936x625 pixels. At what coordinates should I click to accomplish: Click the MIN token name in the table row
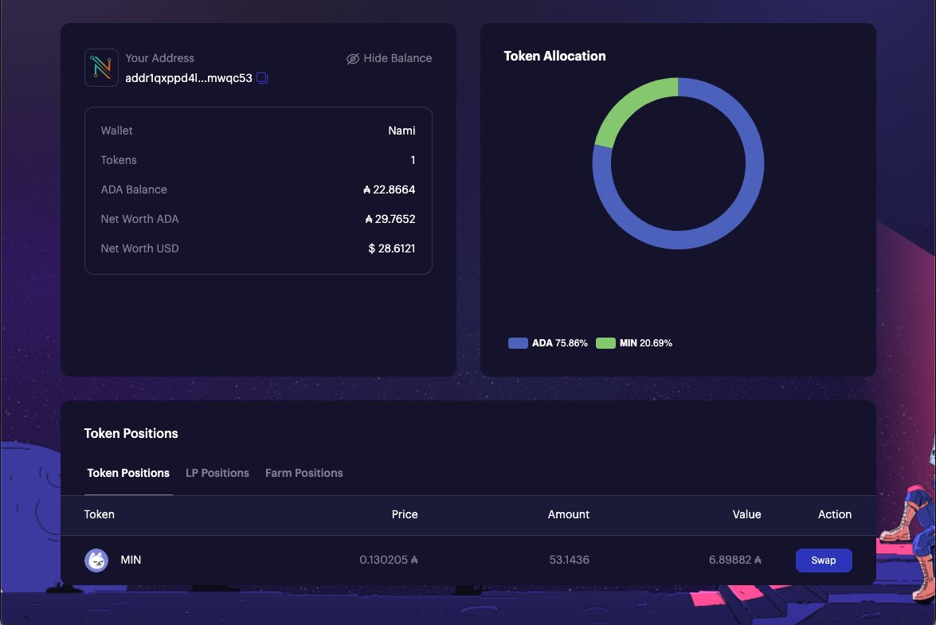click(x=131, y=560)
